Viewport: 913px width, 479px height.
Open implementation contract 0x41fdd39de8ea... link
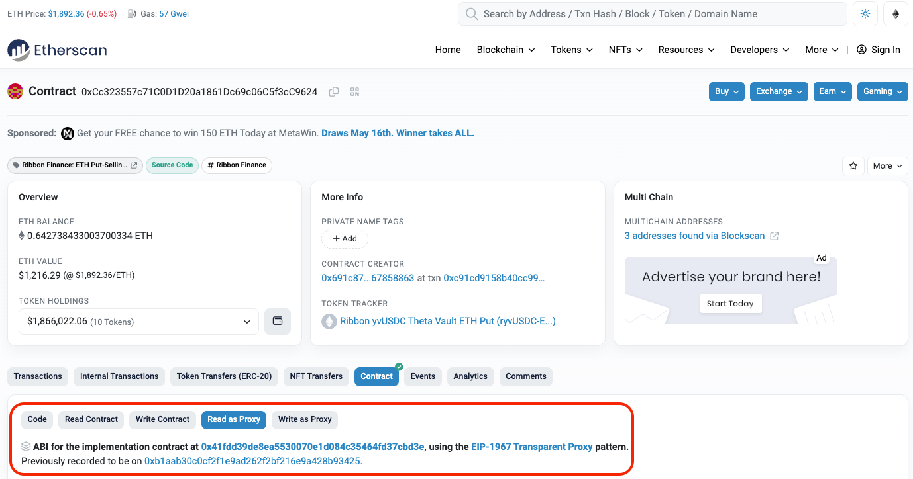tap(313, 447)
